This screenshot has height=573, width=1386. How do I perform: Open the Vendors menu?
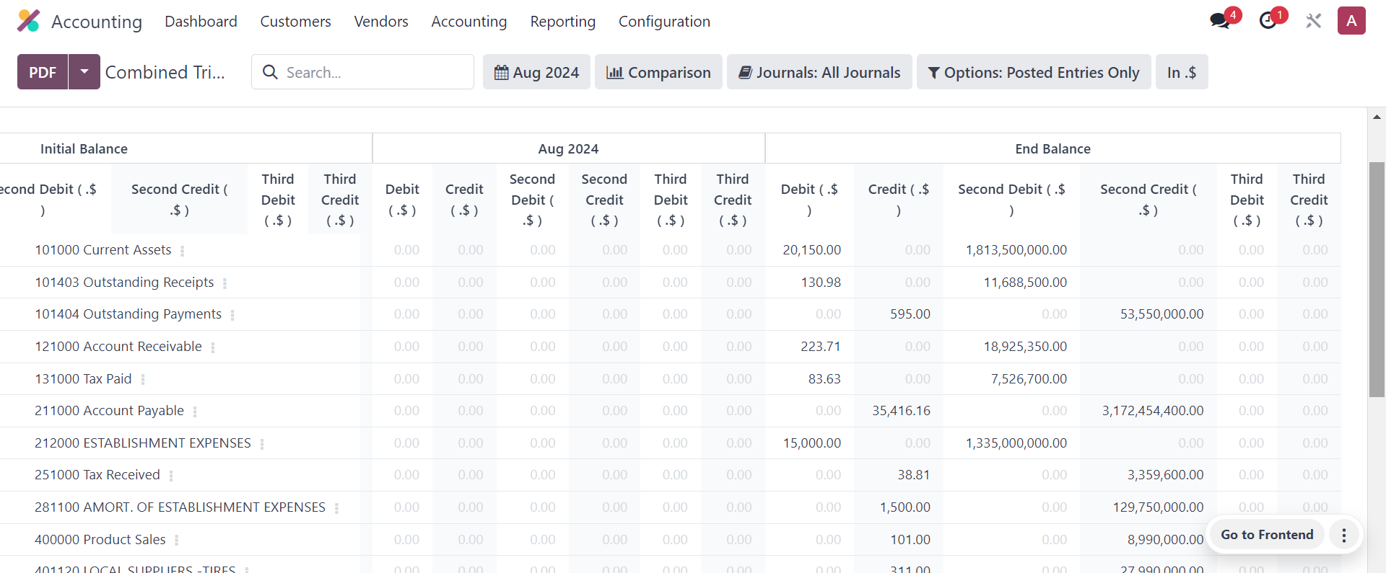pos(381,22)
